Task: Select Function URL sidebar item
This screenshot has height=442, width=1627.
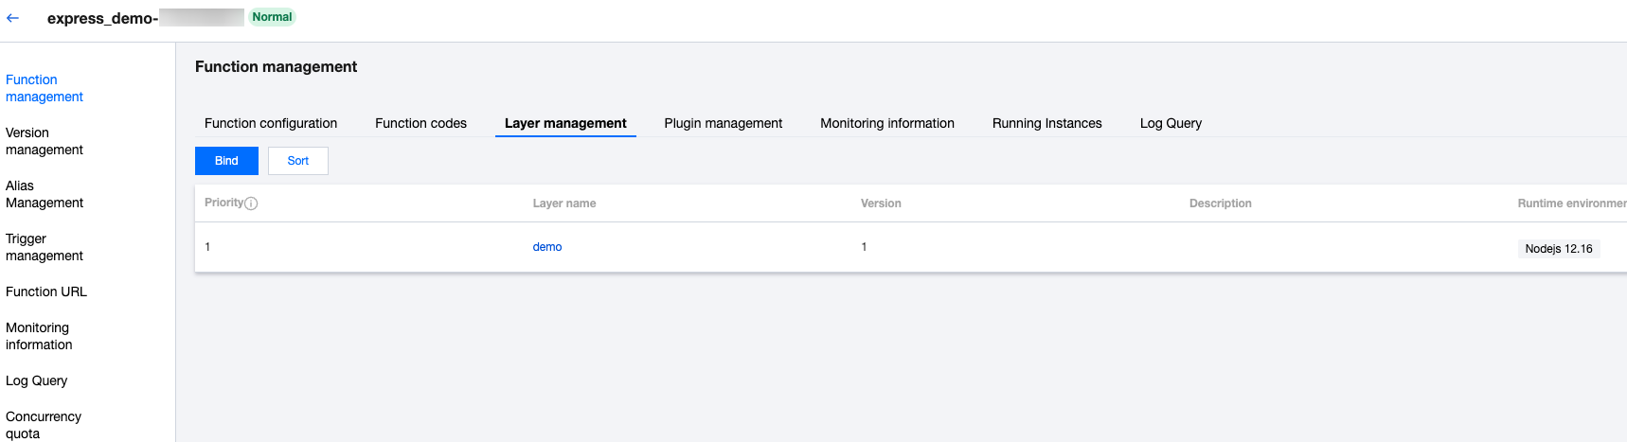Action: pyautogui.click(x=46, y=292)
